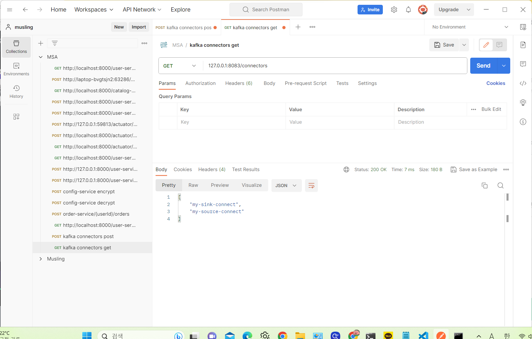The width and height of the screenshot is (532, 339).
Task: Switch to Visualize response view
Action: coord(252,185)
